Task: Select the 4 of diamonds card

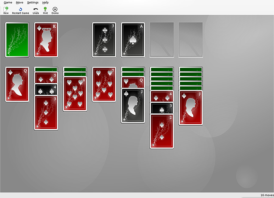Action: [162, 96]
